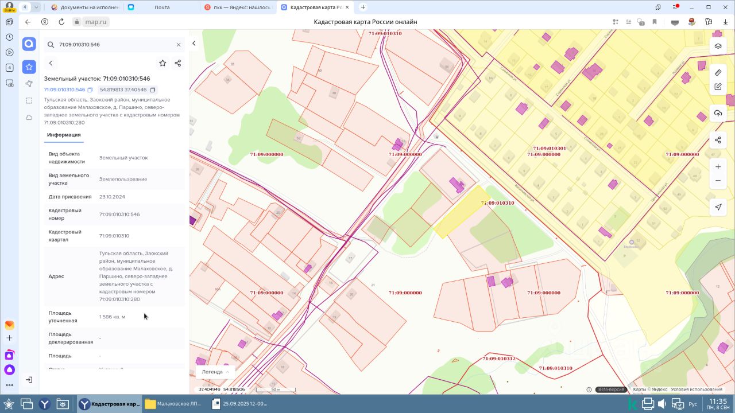The height and width of the screenshot is (413, 735).
Task: Share the map with right toolbar icon
Action: click(x=718, y=140)
